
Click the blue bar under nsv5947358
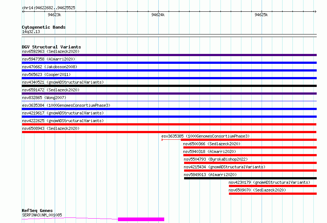pyautogui.click(x=169, y=63)
